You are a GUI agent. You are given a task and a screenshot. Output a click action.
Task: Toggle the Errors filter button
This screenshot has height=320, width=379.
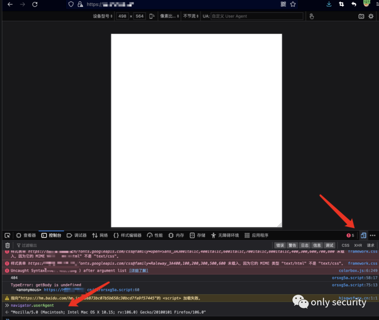click(x=280, y=245)
